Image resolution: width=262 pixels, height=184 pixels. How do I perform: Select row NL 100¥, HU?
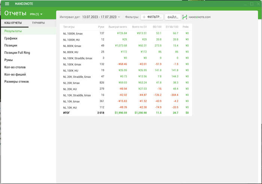point(126,70)
